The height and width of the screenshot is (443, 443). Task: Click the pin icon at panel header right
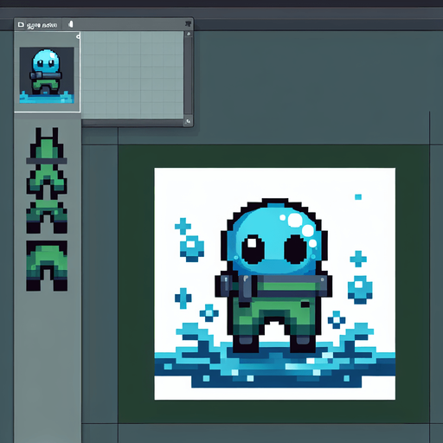pyautogui.click(x=188, y=23)
